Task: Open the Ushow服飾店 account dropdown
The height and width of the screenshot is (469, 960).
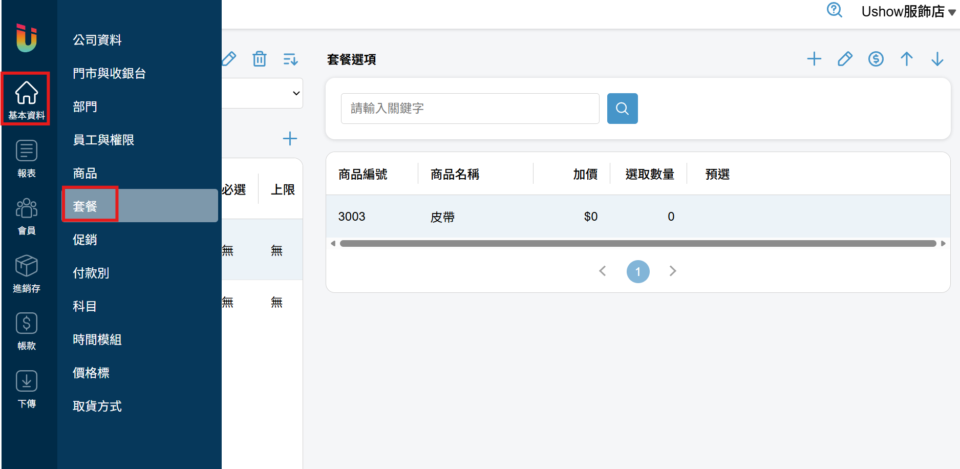Action: point(908,11)
